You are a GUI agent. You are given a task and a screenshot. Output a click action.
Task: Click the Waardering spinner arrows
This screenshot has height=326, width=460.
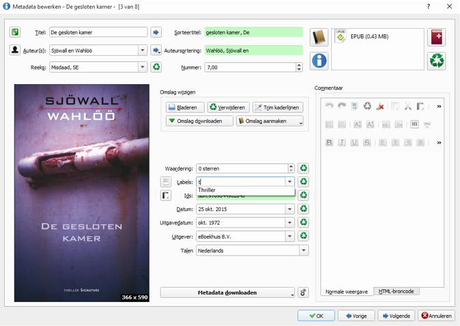(x=291, y=168)
